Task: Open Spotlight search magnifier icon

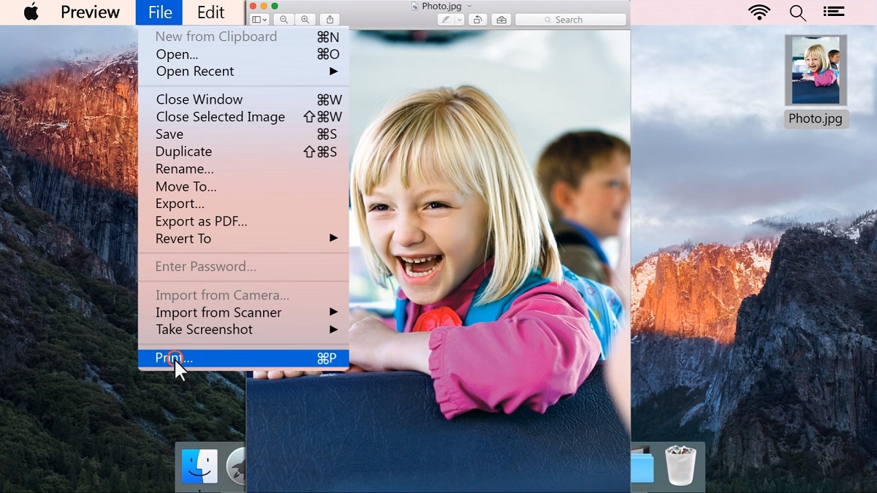Action: (x=797, y=12)
